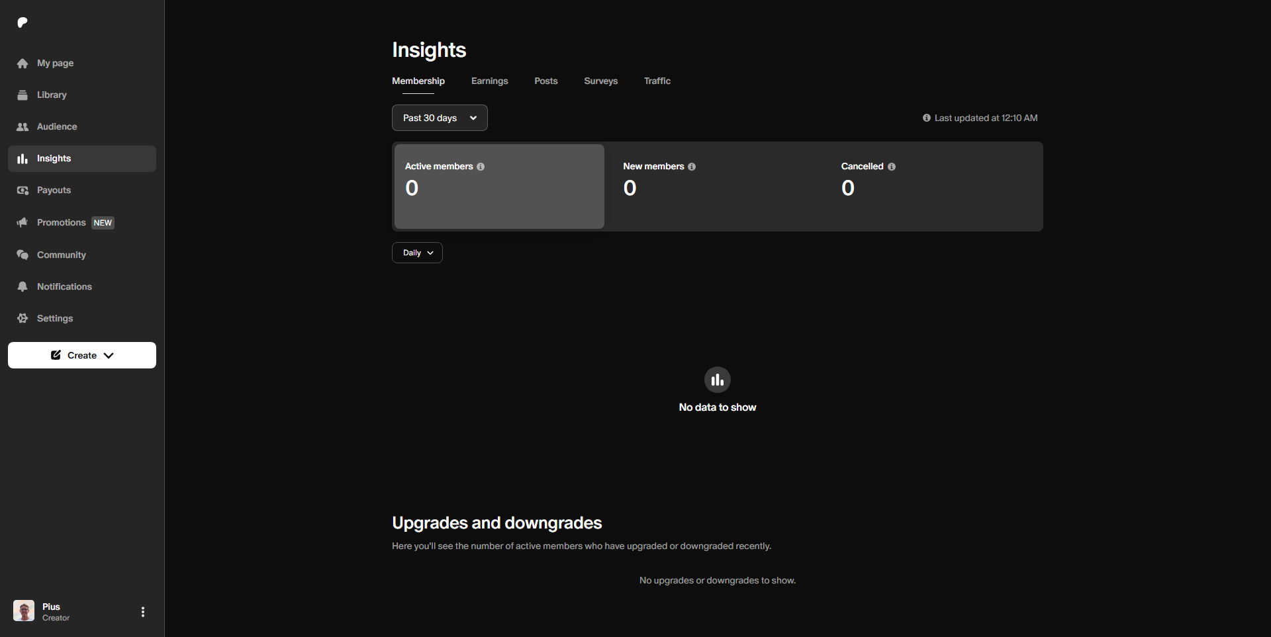Open Settings gear icon
This screenshot has width=1271, height=637.
click(x=23, y=318)
